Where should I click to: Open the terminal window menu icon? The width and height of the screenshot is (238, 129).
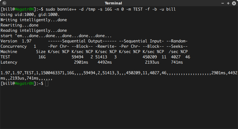pos(4,3)
